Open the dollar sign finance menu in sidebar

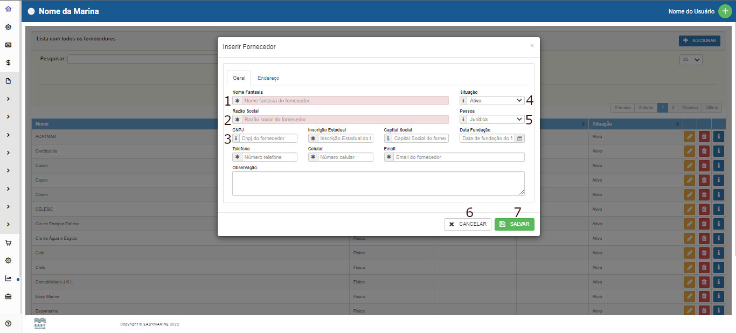click(x=8, y=63)
